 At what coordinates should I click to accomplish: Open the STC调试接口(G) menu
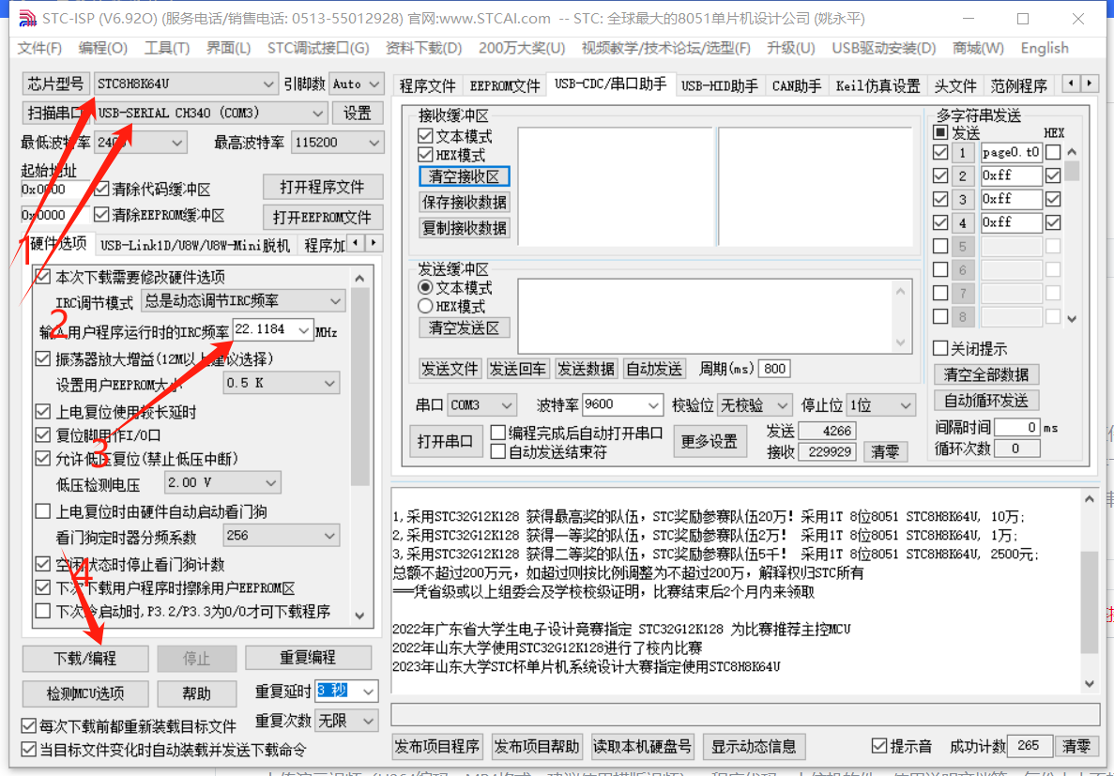point(318,48)
